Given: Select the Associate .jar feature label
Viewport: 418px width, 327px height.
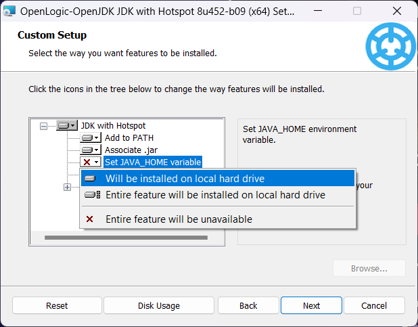Looking at the screenshot, I should point(131,150).
